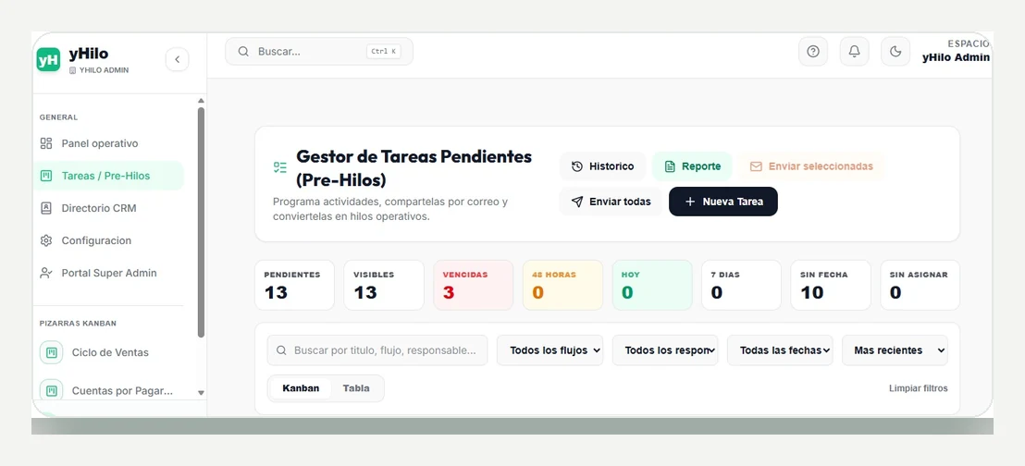1025x466 pixels.
Task: Click the Ciclo de Ventas kanban icon
Action: [x=51, y=352]
